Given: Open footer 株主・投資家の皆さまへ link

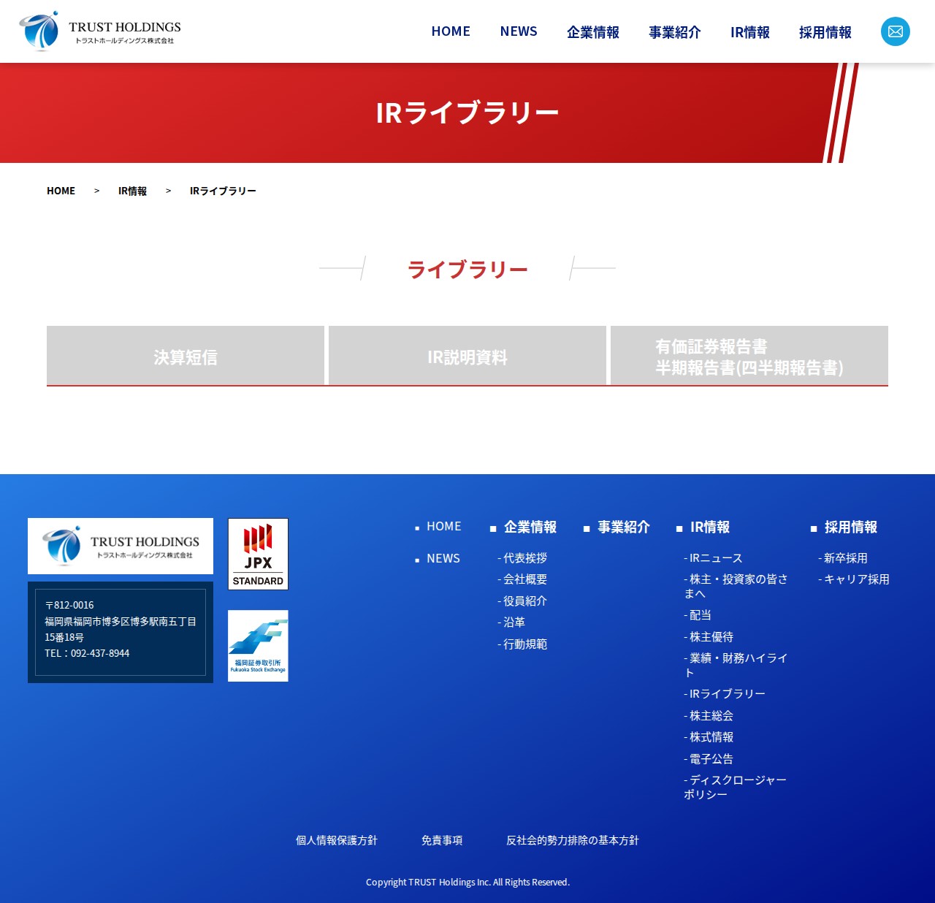Looking at the screenshot, I should 736,587.
